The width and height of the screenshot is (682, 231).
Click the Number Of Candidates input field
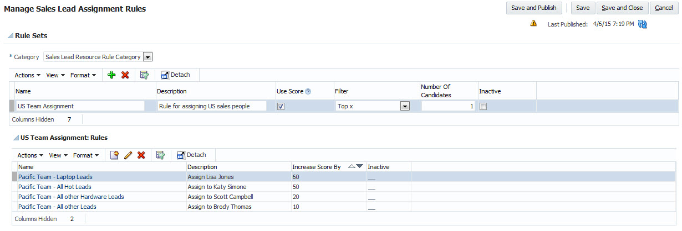pyautogui.click(x=447, y=106)
